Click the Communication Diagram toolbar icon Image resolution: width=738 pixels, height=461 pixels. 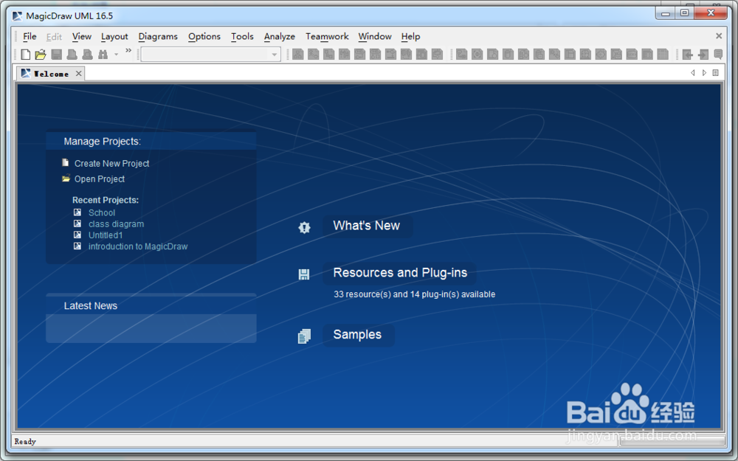[x=329, y=55]
